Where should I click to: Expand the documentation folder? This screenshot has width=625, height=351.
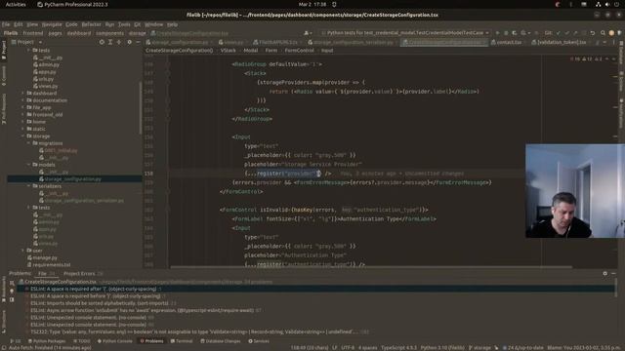(23, 100)
